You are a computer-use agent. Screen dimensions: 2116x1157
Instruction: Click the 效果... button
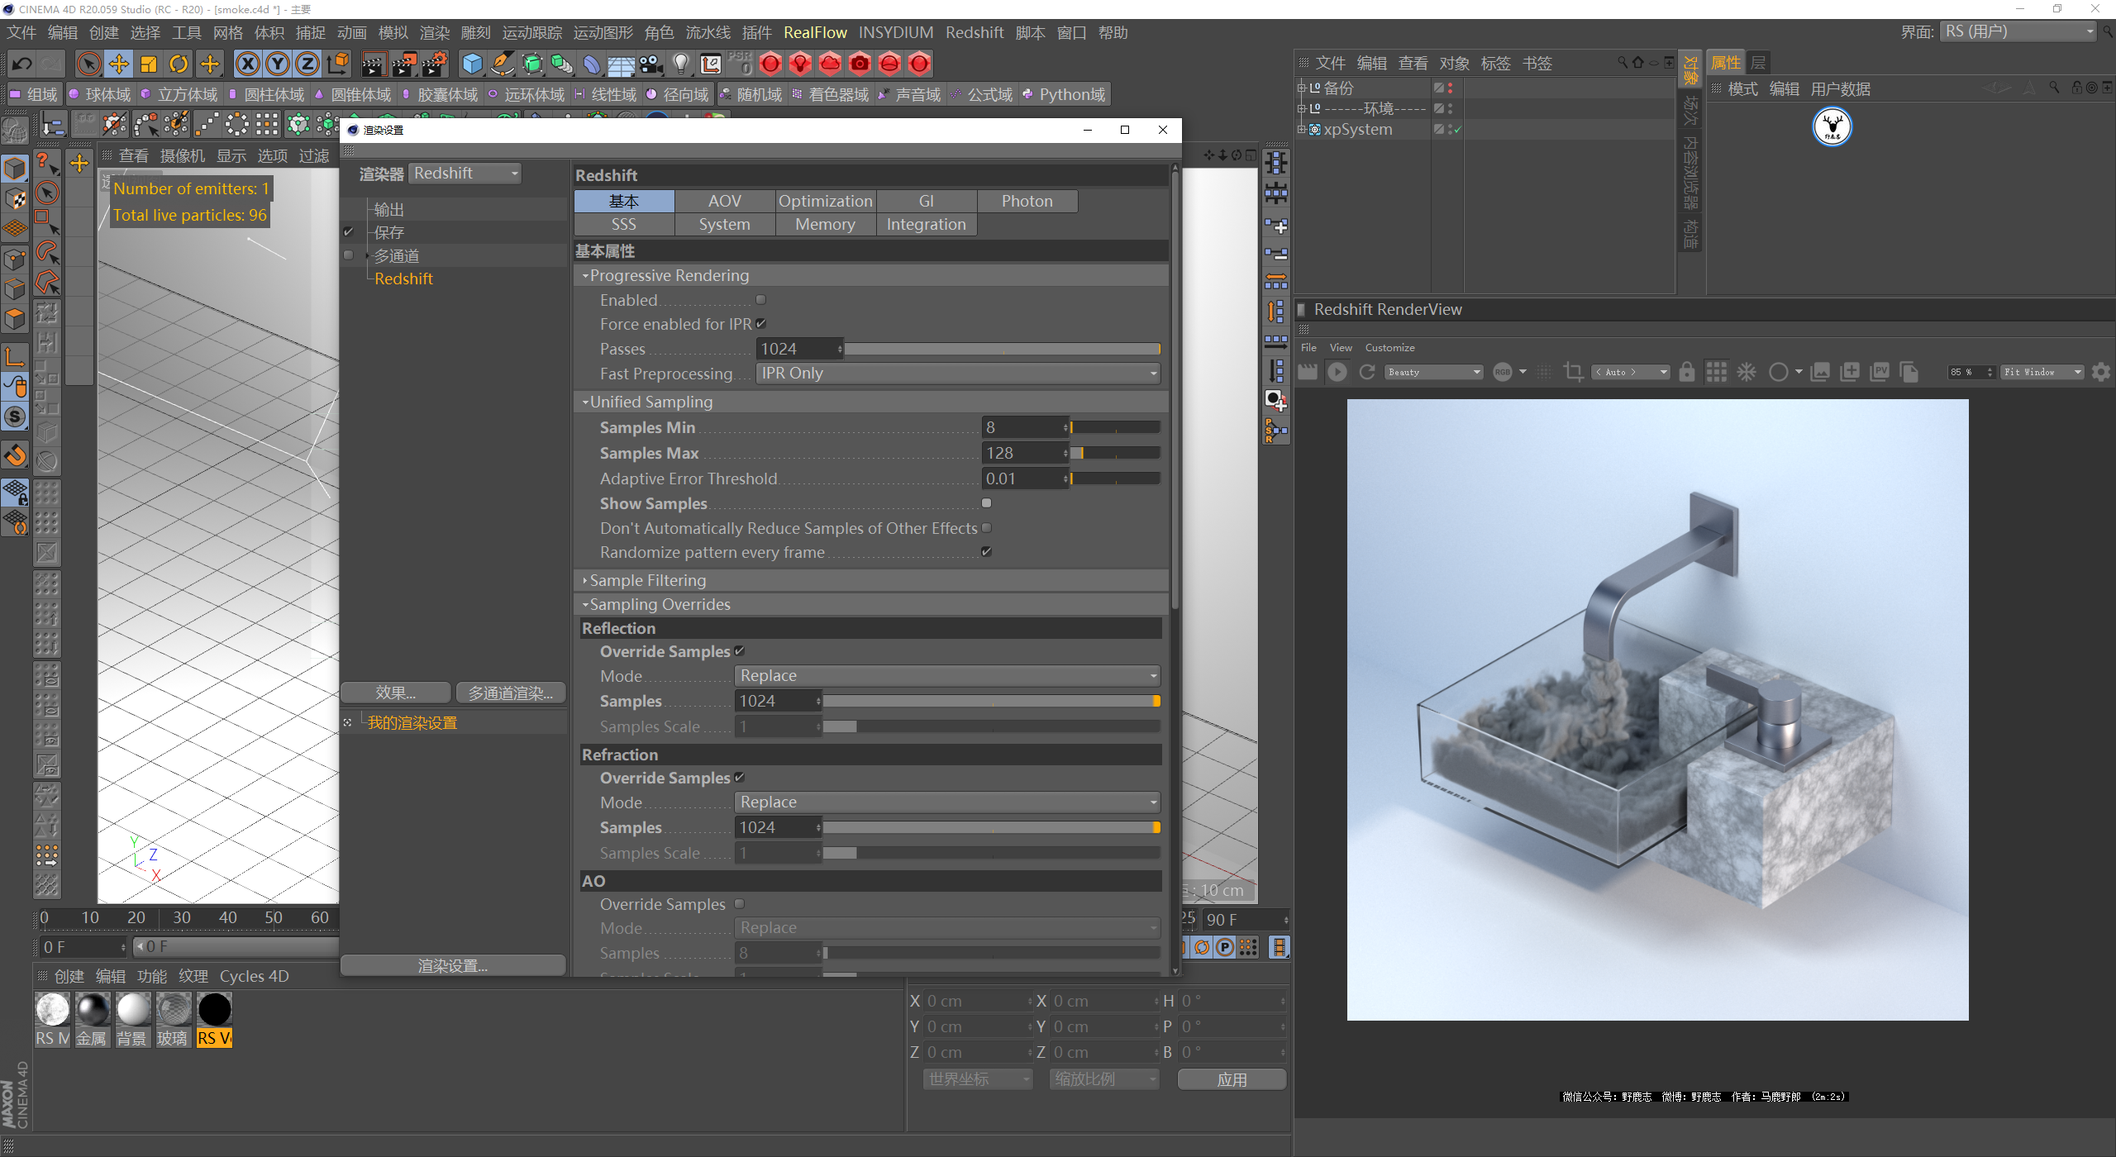click(x=396, y=693)
